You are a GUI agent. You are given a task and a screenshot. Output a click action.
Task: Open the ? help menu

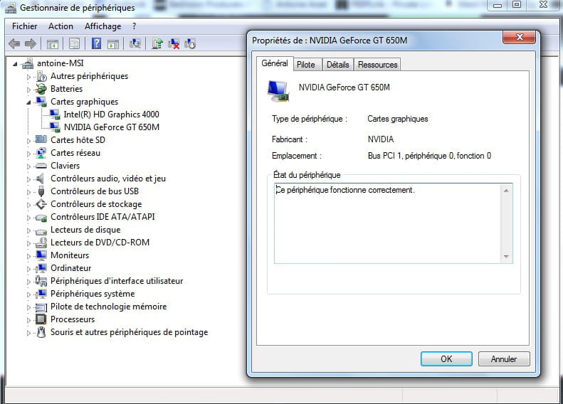pos(134,26)
